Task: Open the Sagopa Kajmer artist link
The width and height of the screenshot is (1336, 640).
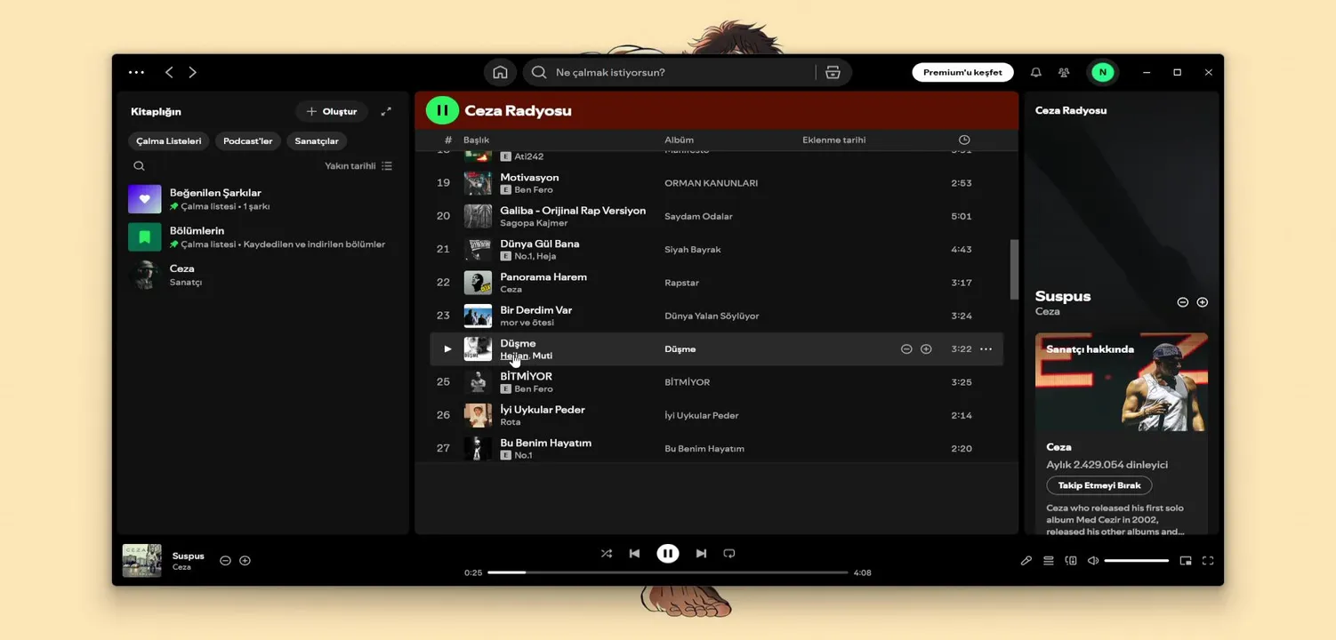Action: 534,223
